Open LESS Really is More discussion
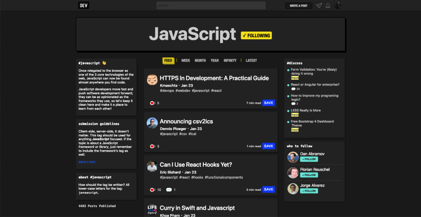This screenshot has height=217, width=421. coord(306,110)
